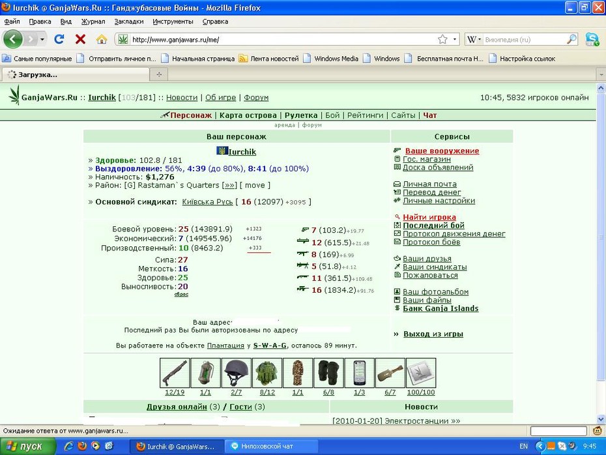This screenshot has height=455, width=606.
Task: Open the Инструменты menu
Action: click(173, 22)
